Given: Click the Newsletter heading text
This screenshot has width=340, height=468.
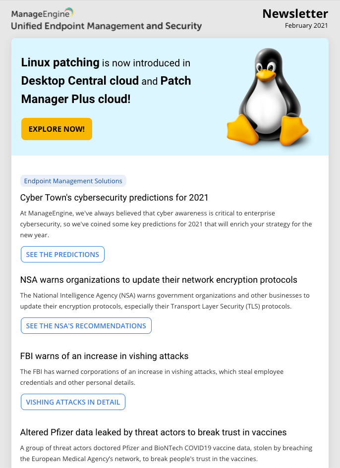Looking at the screenshot, I should point(295,13).
